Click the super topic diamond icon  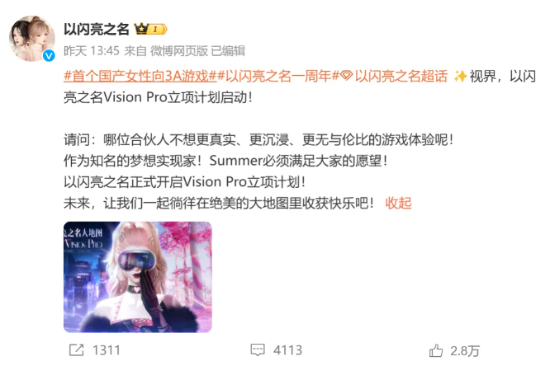(x=347, y=76)
